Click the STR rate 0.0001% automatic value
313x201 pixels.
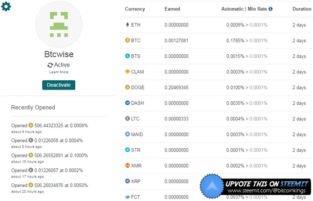(235, 150)
